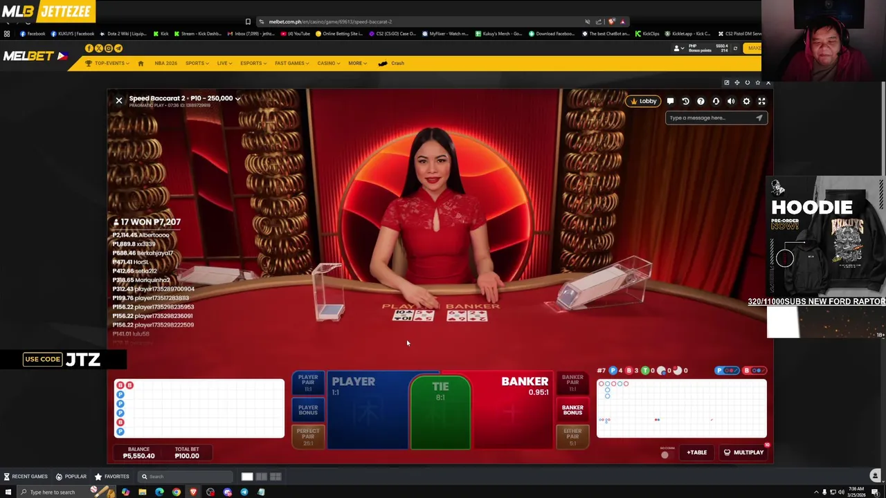
Task: Reload the game frame icon
Action: point(748,82)
